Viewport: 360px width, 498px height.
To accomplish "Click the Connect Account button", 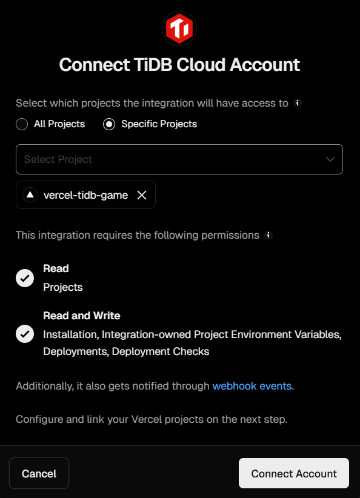I will (294, 473).
